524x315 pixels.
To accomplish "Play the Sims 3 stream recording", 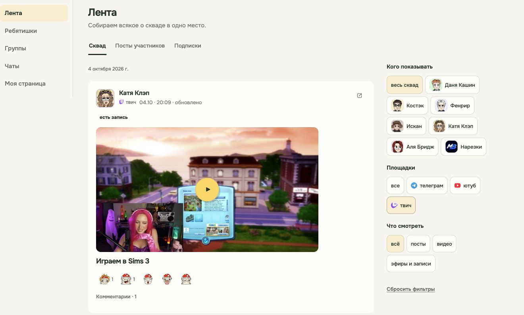I will 207,189.
